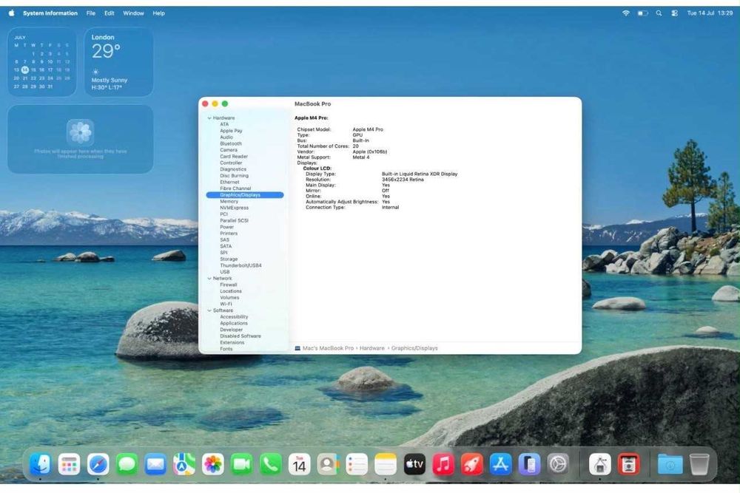Open the yellow Notes app in the Dock

point(386,464)
